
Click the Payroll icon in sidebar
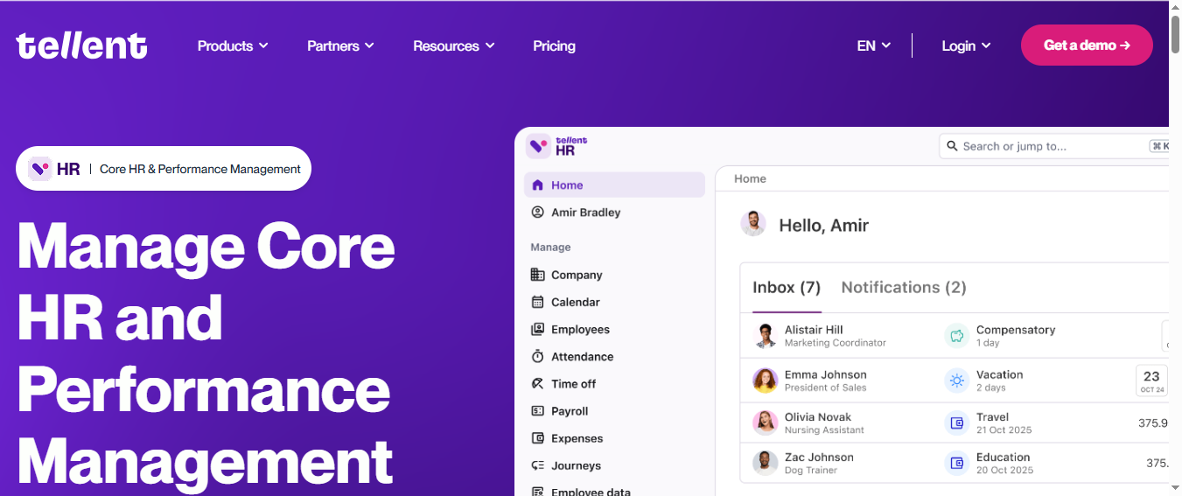click(x=537, y=411)
